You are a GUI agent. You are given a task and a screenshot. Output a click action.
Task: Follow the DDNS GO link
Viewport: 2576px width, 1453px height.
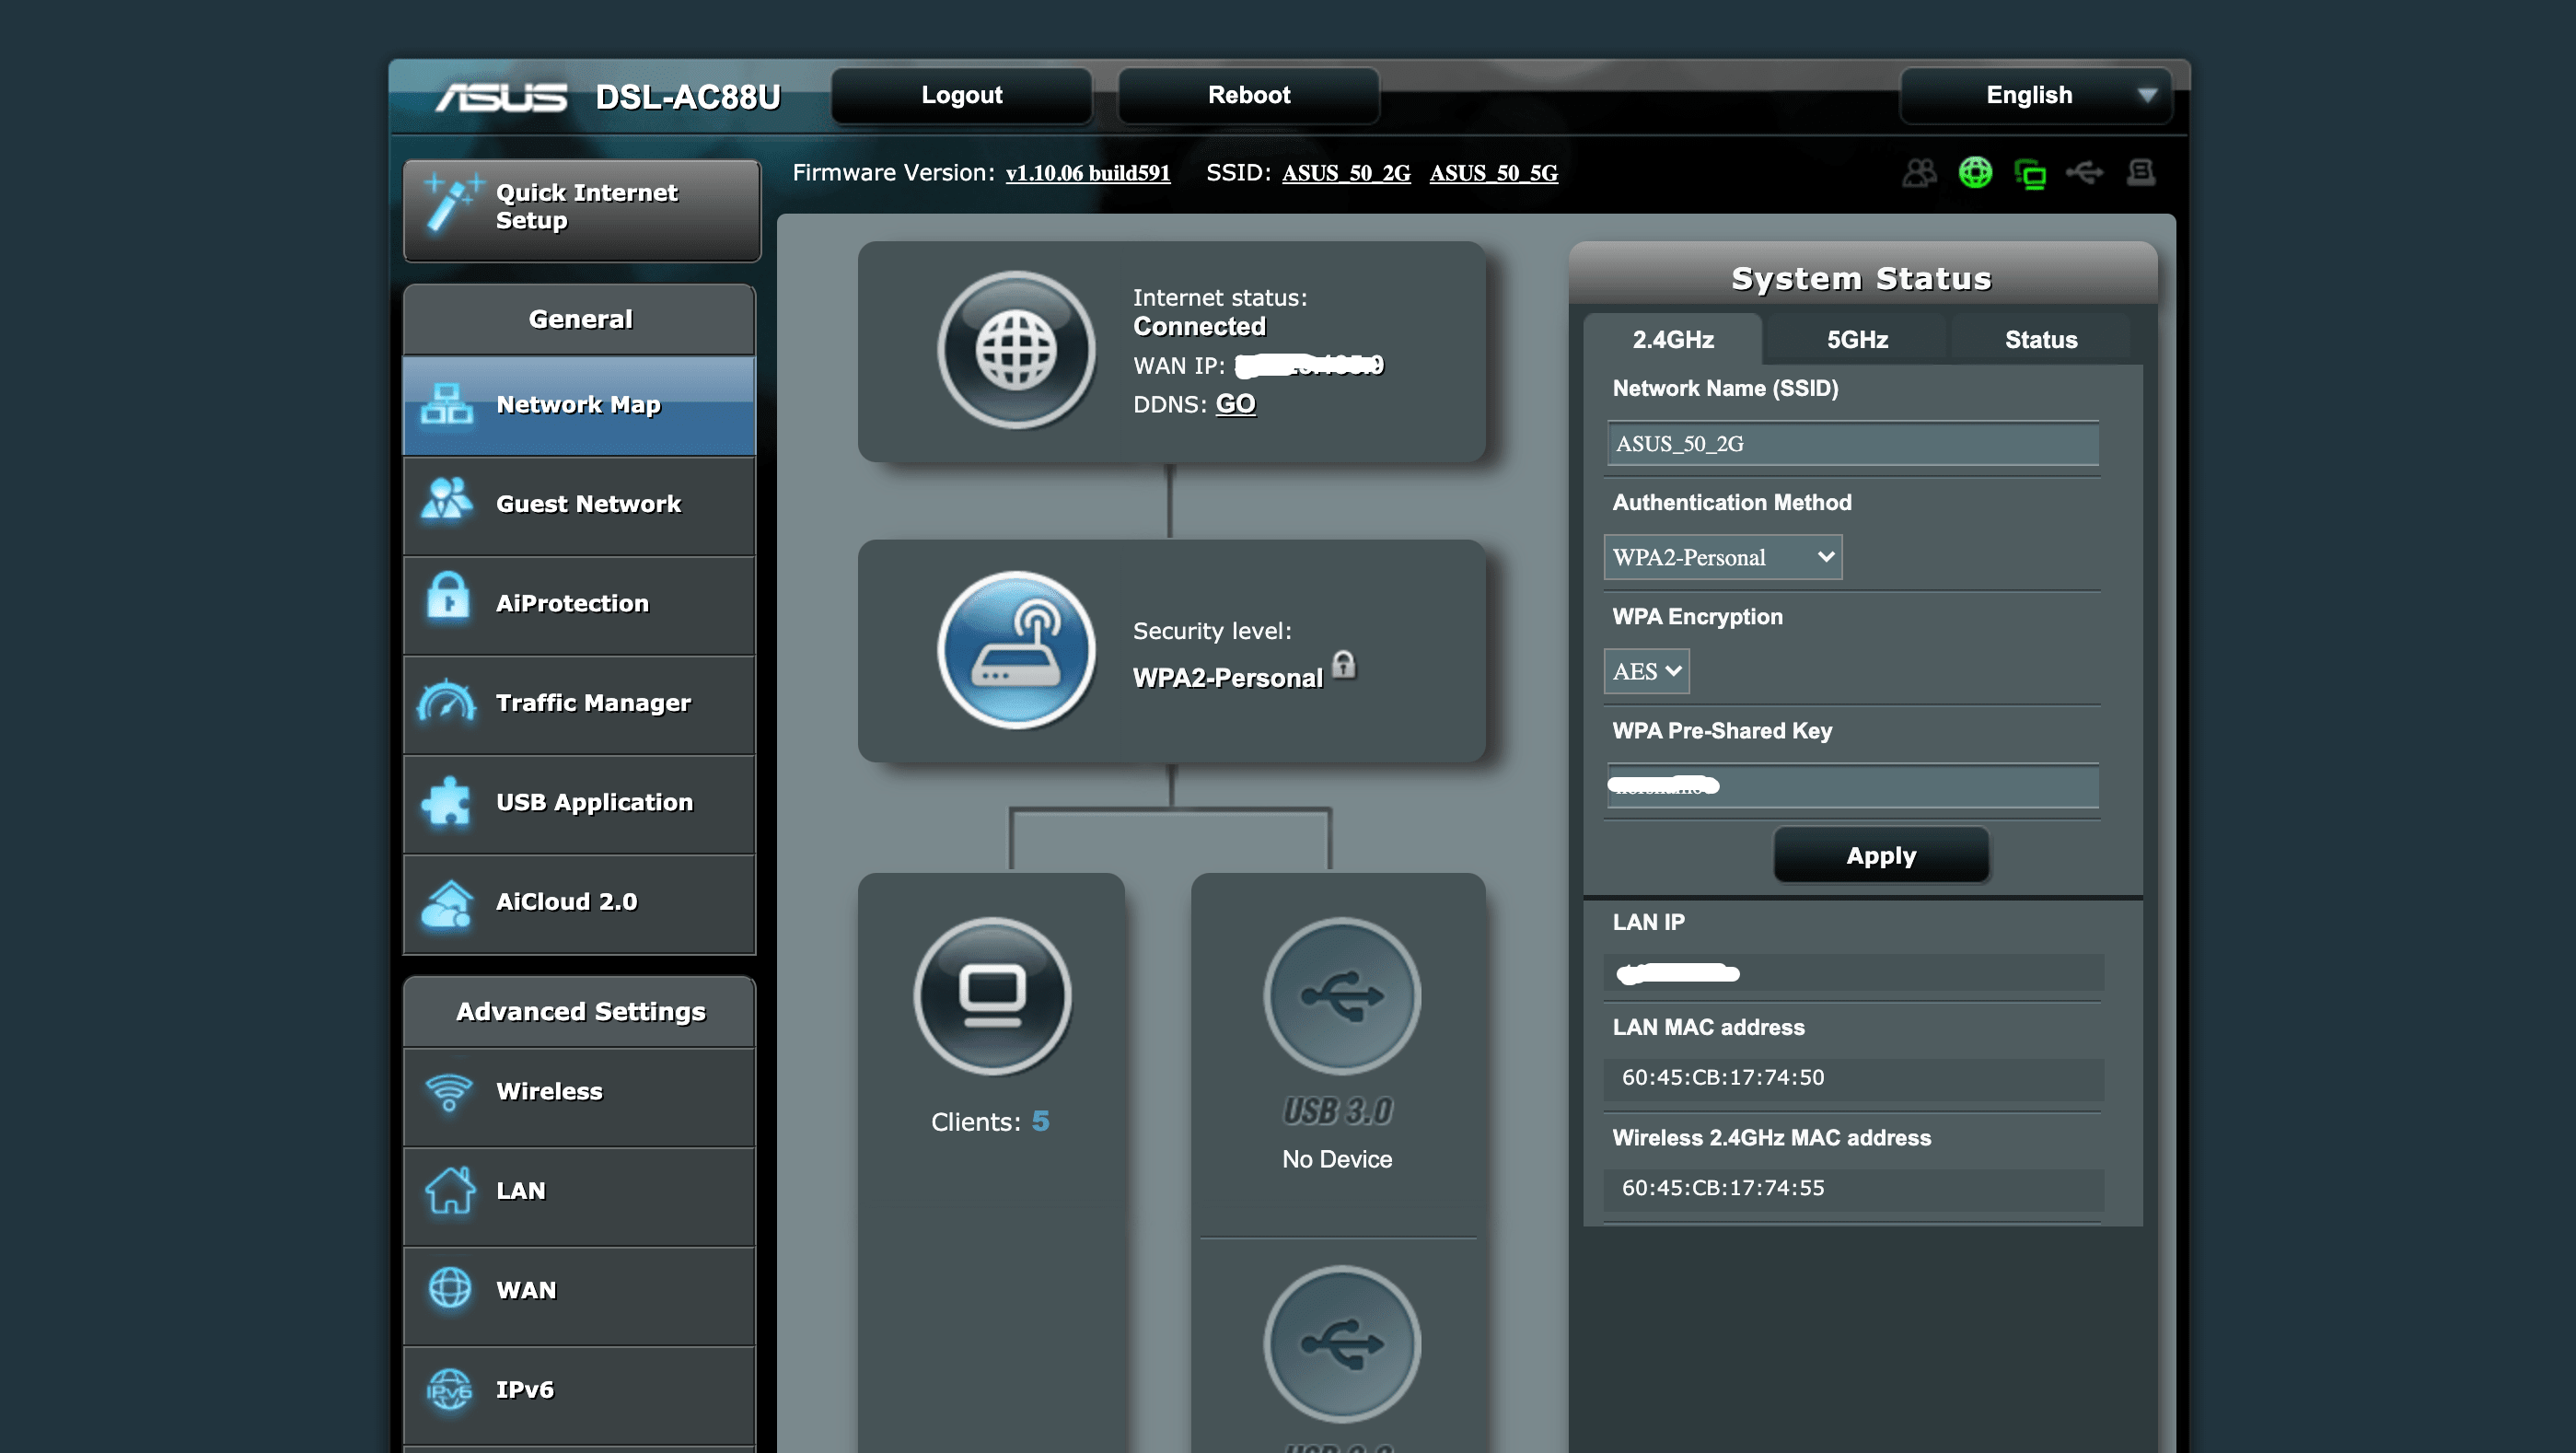1235,404
